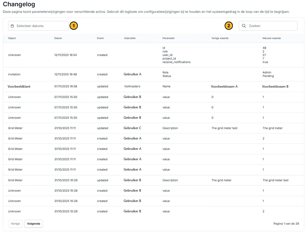Click the Pending new value
306x232 pixels.
268,76
